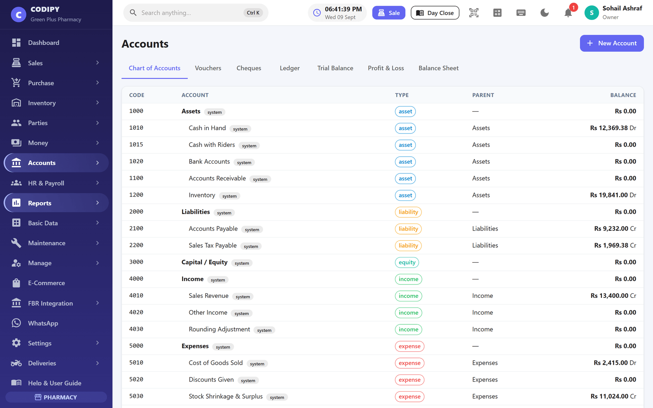Click the Reports chart icon
This screenshot has height=408, width=653.
point(16,203)
